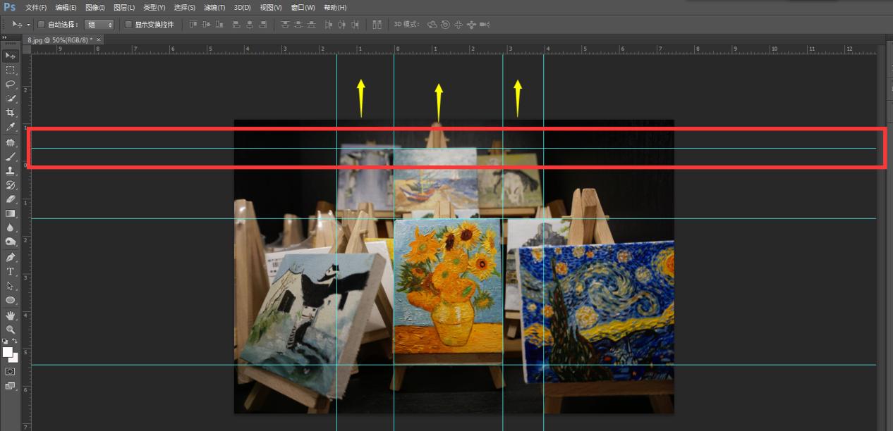Click the 3D roll object icon
The image size is (893, 431).
445,25
